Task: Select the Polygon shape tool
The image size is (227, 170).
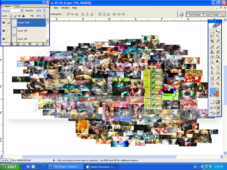Action: pyautogui.click(x=218, y=73)
